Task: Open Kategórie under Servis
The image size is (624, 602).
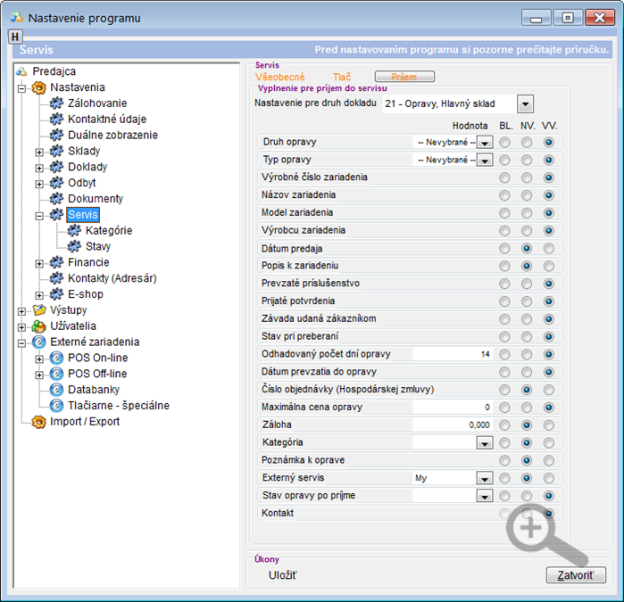Action: tap(109, 231)
